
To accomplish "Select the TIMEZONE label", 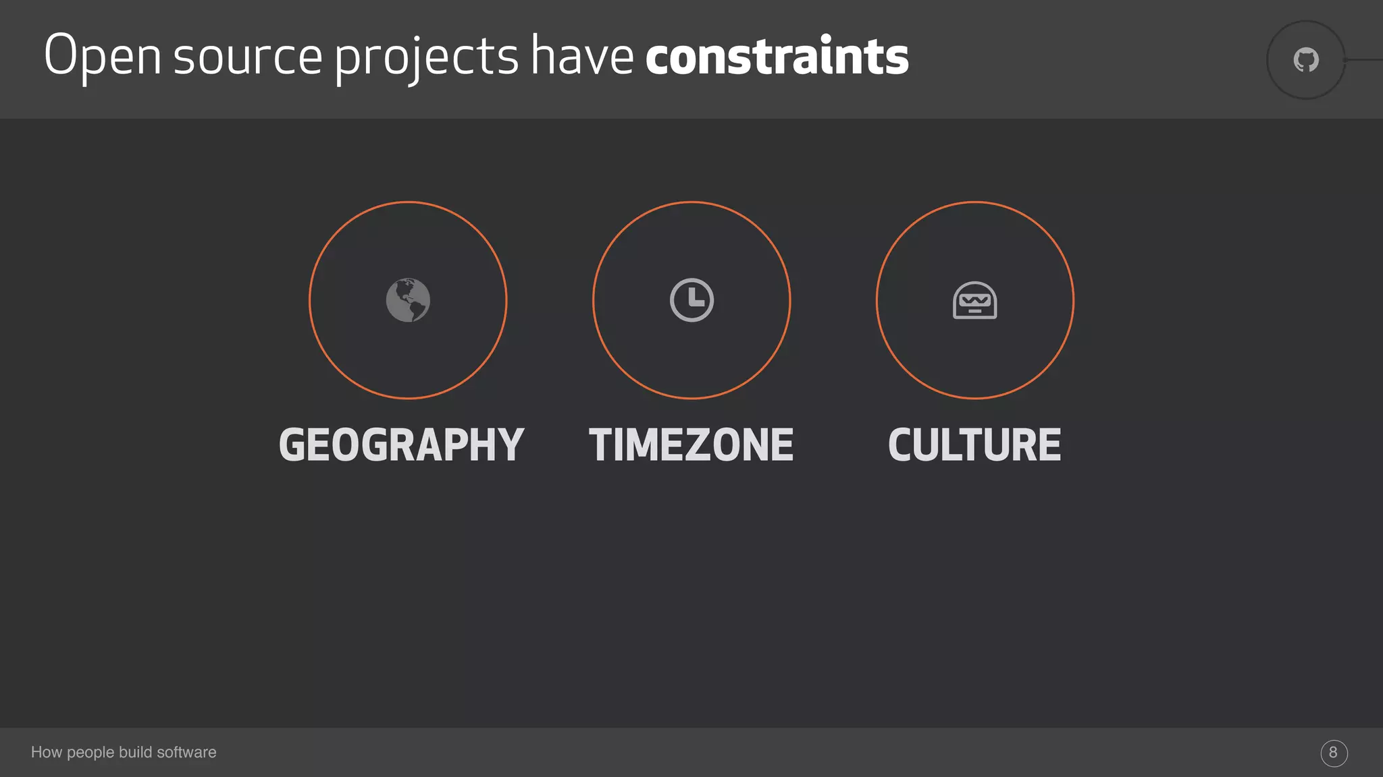I will click(x=691, y=445).
